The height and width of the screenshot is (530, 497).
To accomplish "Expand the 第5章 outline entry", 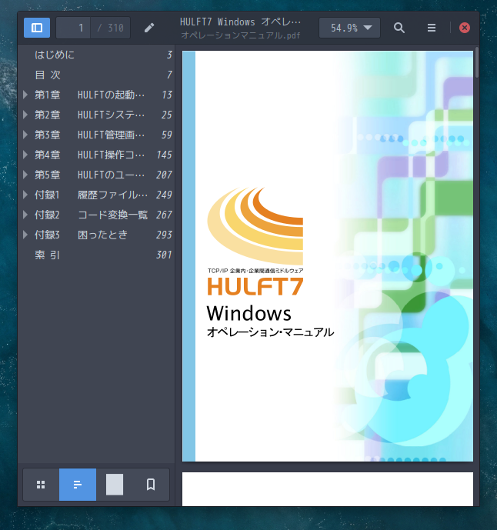I will [x=25, y=175].
